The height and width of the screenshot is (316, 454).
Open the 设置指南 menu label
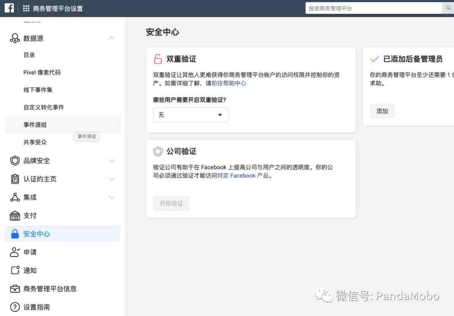coord(37,307)
